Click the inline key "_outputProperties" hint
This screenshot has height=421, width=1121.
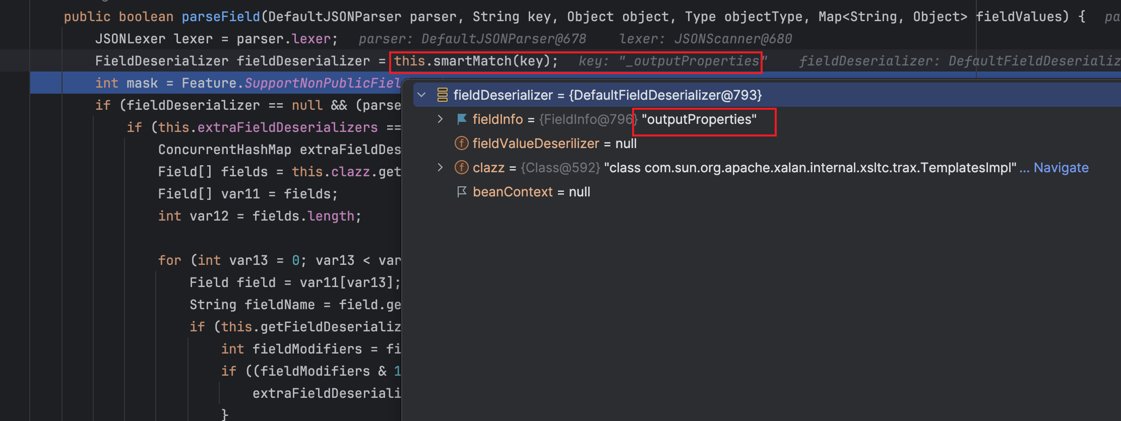coord(672,61)
